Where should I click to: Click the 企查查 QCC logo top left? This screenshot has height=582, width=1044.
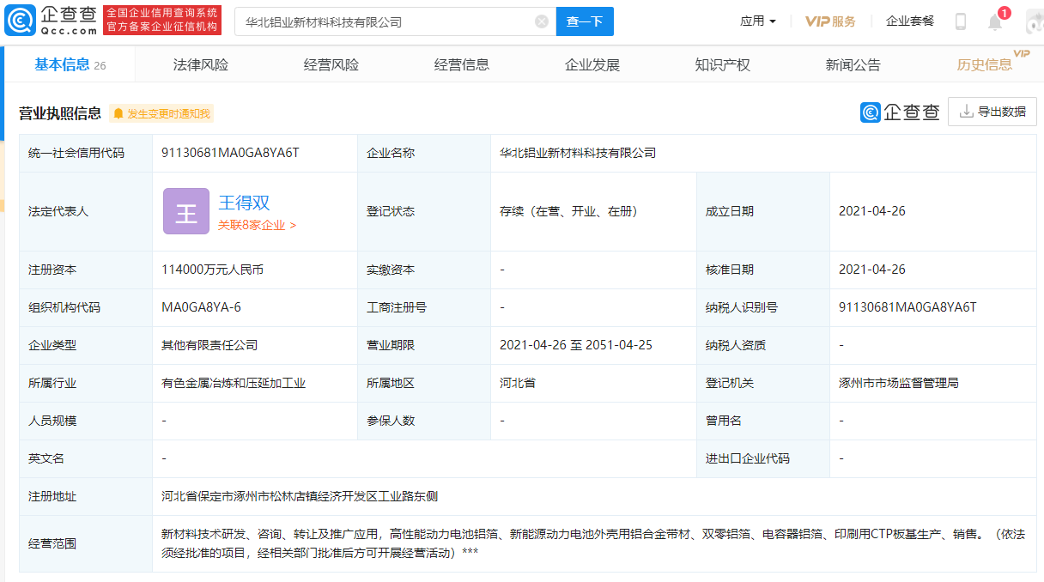[48, 19]
